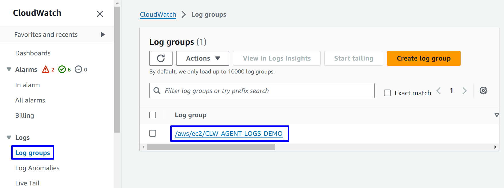Screen dimensions: 504x188
Task: Focus the filter log groups search field
Action: (267, 91)
